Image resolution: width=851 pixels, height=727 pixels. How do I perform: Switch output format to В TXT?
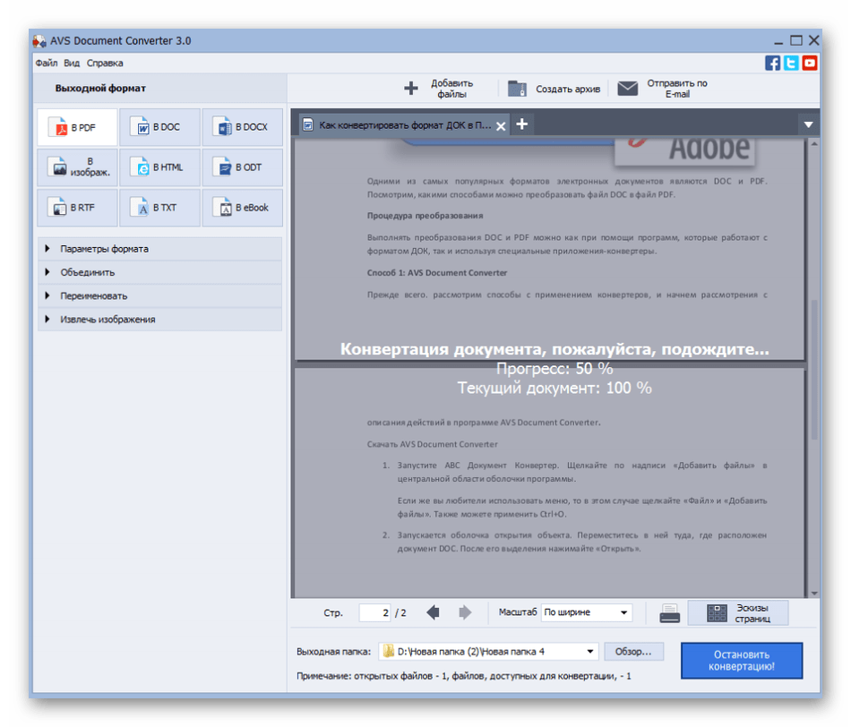tap(159, 208)
